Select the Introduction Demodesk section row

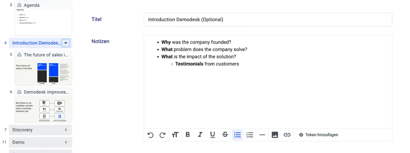click(40, 43)
